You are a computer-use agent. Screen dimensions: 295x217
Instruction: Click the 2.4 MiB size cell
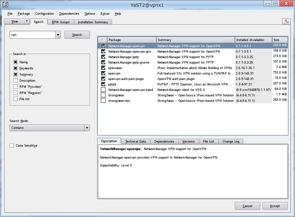[x=281, y=67]
